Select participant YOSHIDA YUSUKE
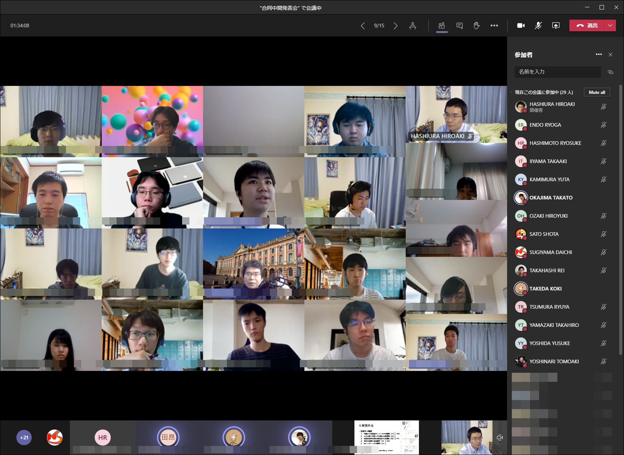This screenshot has width=624, height=455. [561, 343]
